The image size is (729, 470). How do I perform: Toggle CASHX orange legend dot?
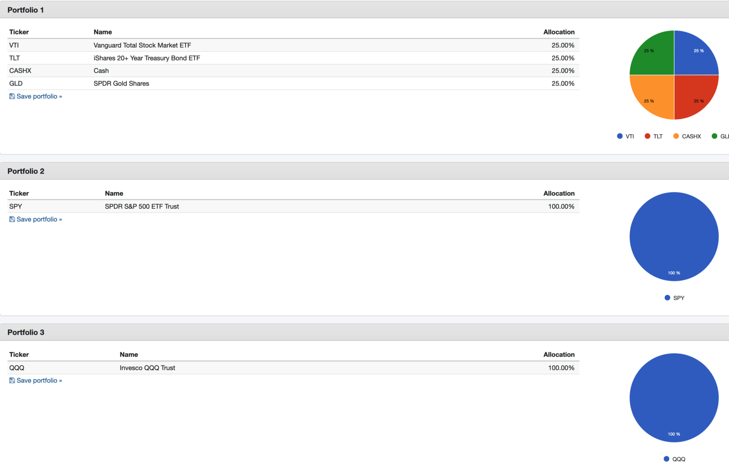click(676, 136)
